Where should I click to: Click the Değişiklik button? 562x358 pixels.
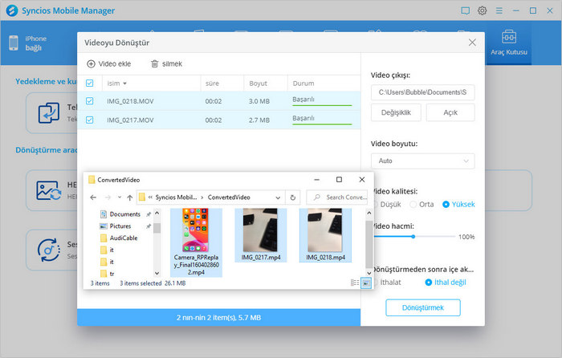[396, 112]
